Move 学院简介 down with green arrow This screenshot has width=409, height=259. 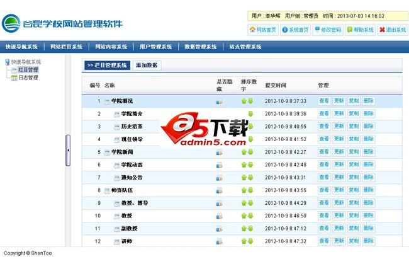[x=250, y=113]
